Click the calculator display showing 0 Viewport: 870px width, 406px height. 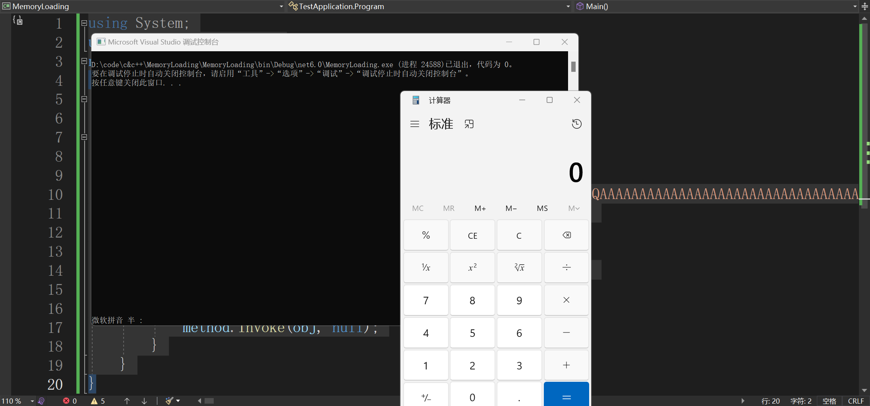576,172
